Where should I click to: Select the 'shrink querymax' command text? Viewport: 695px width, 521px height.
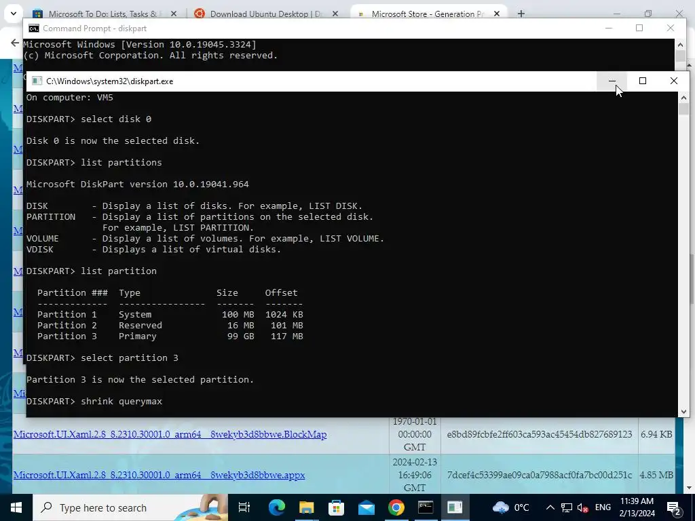coord(121,402)
